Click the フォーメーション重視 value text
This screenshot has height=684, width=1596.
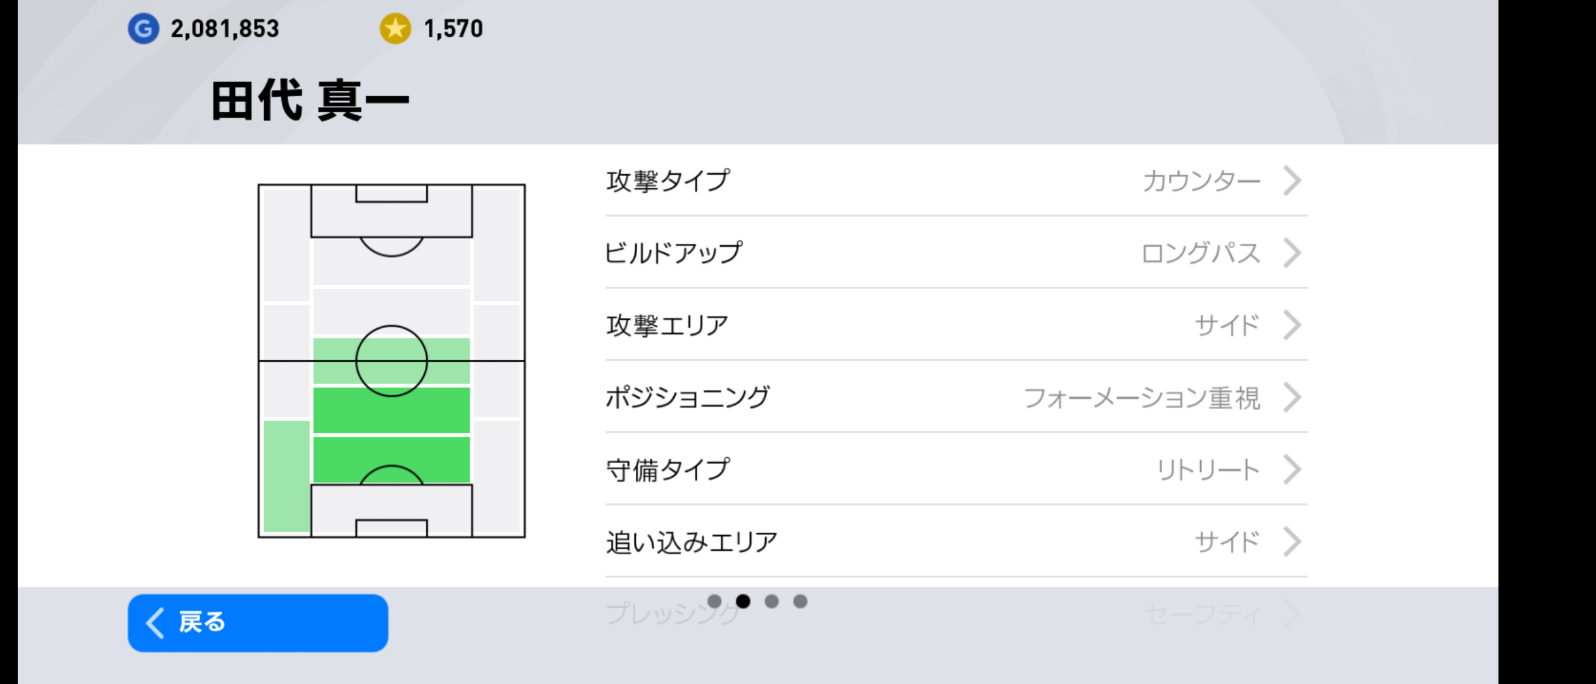[1141, 398]
